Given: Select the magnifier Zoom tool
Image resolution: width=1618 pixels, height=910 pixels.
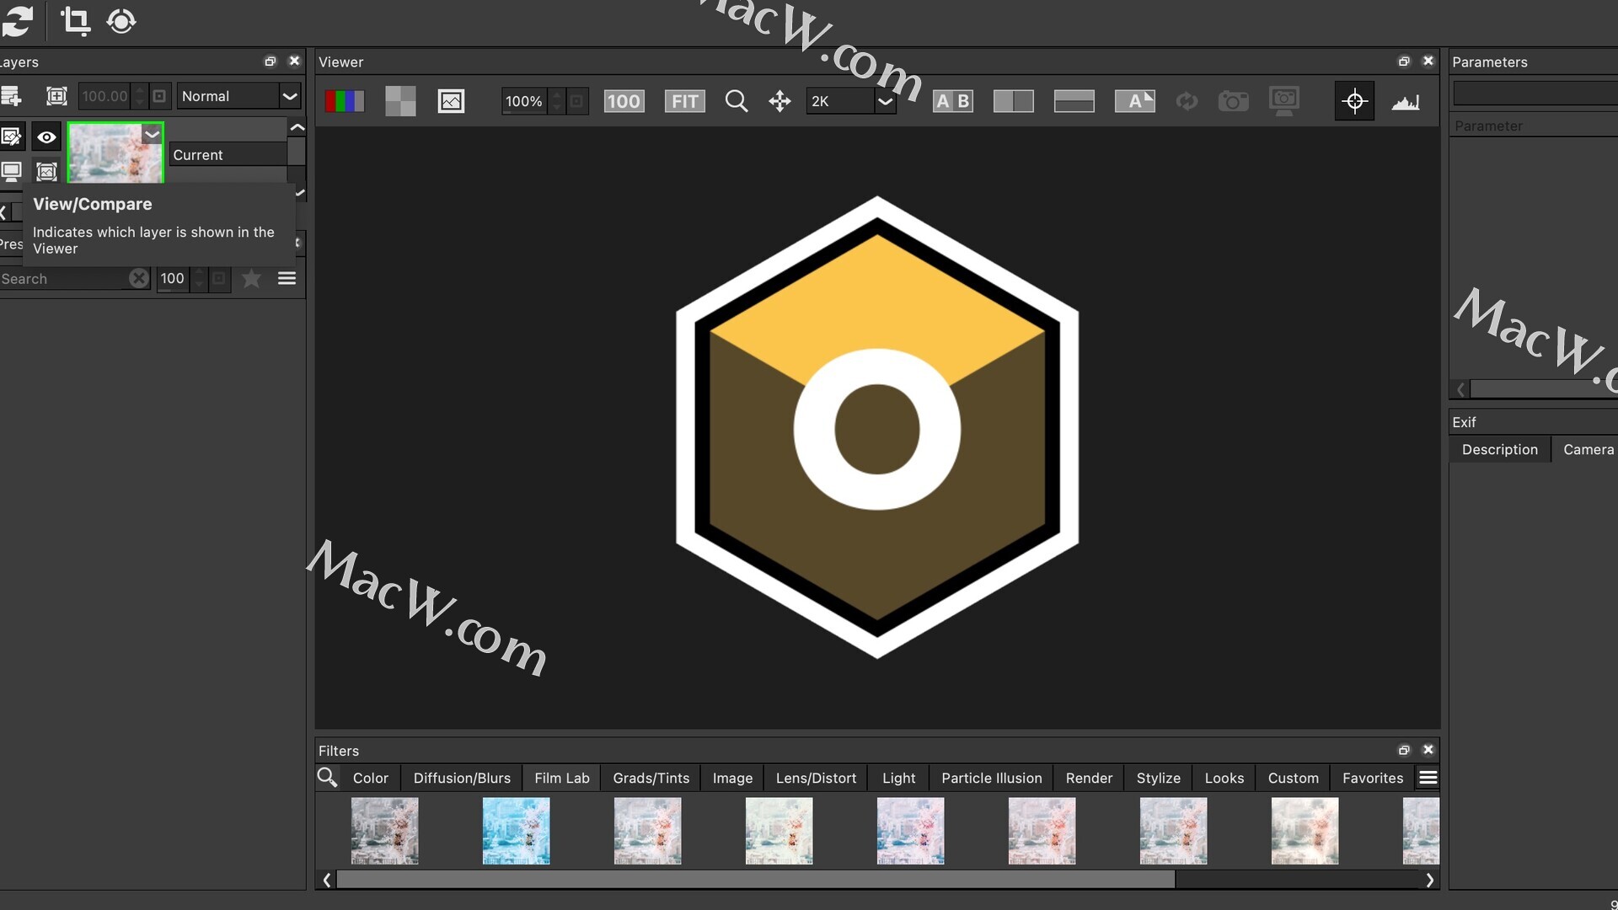Looking at the screenshot, I should point(737,101).
